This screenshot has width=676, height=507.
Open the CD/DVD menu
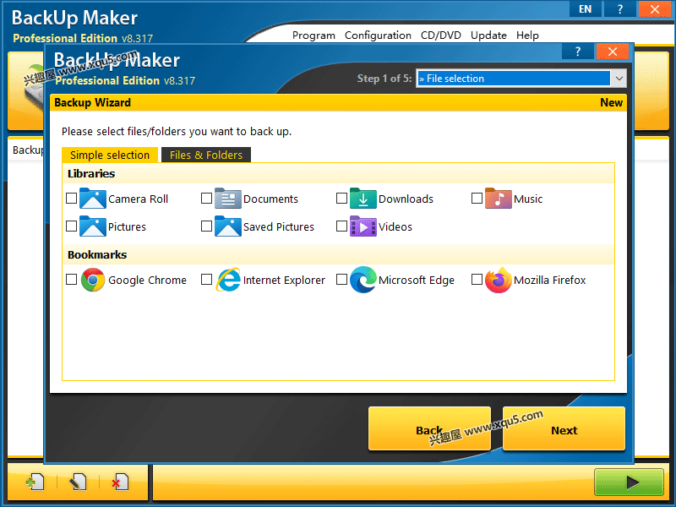tap(440, 35)
